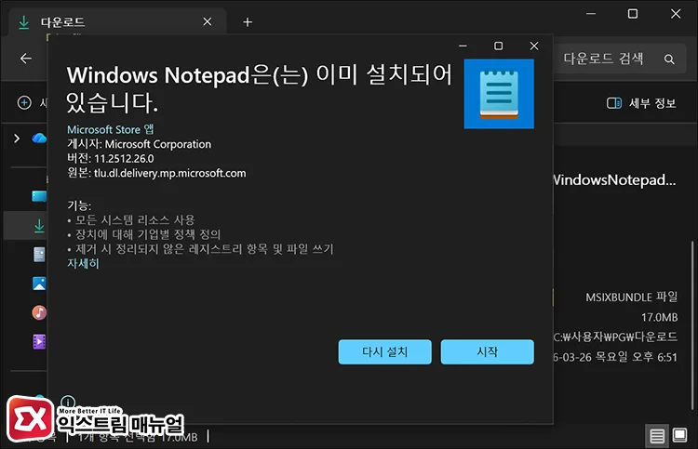
Task: Click the 다시 설치 reinstall button
Action: coord(384,351)
